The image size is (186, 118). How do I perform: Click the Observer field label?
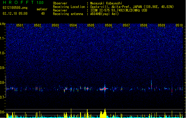click(x=60, y=3)
